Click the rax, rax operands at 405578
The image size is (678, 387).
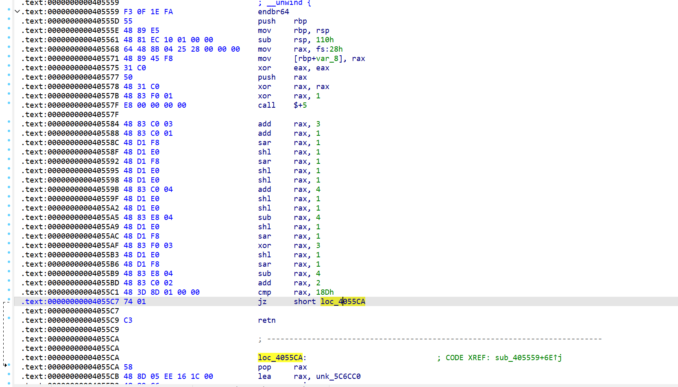tap(312, 86)
